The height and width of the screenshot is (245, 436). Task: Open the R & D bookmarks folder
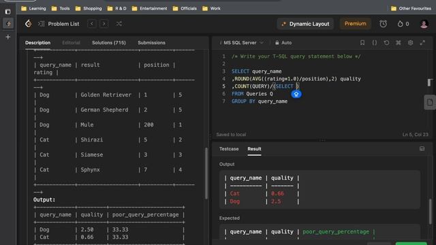point(117,9)
